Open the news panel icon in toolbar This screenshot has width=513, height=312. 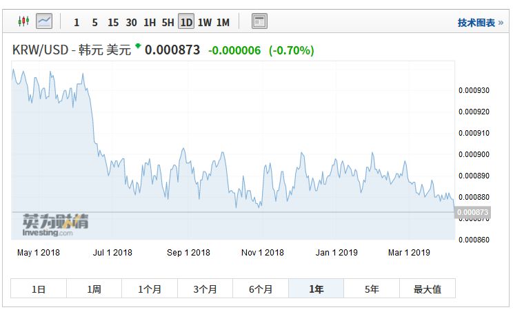click(x=259, y=21)
